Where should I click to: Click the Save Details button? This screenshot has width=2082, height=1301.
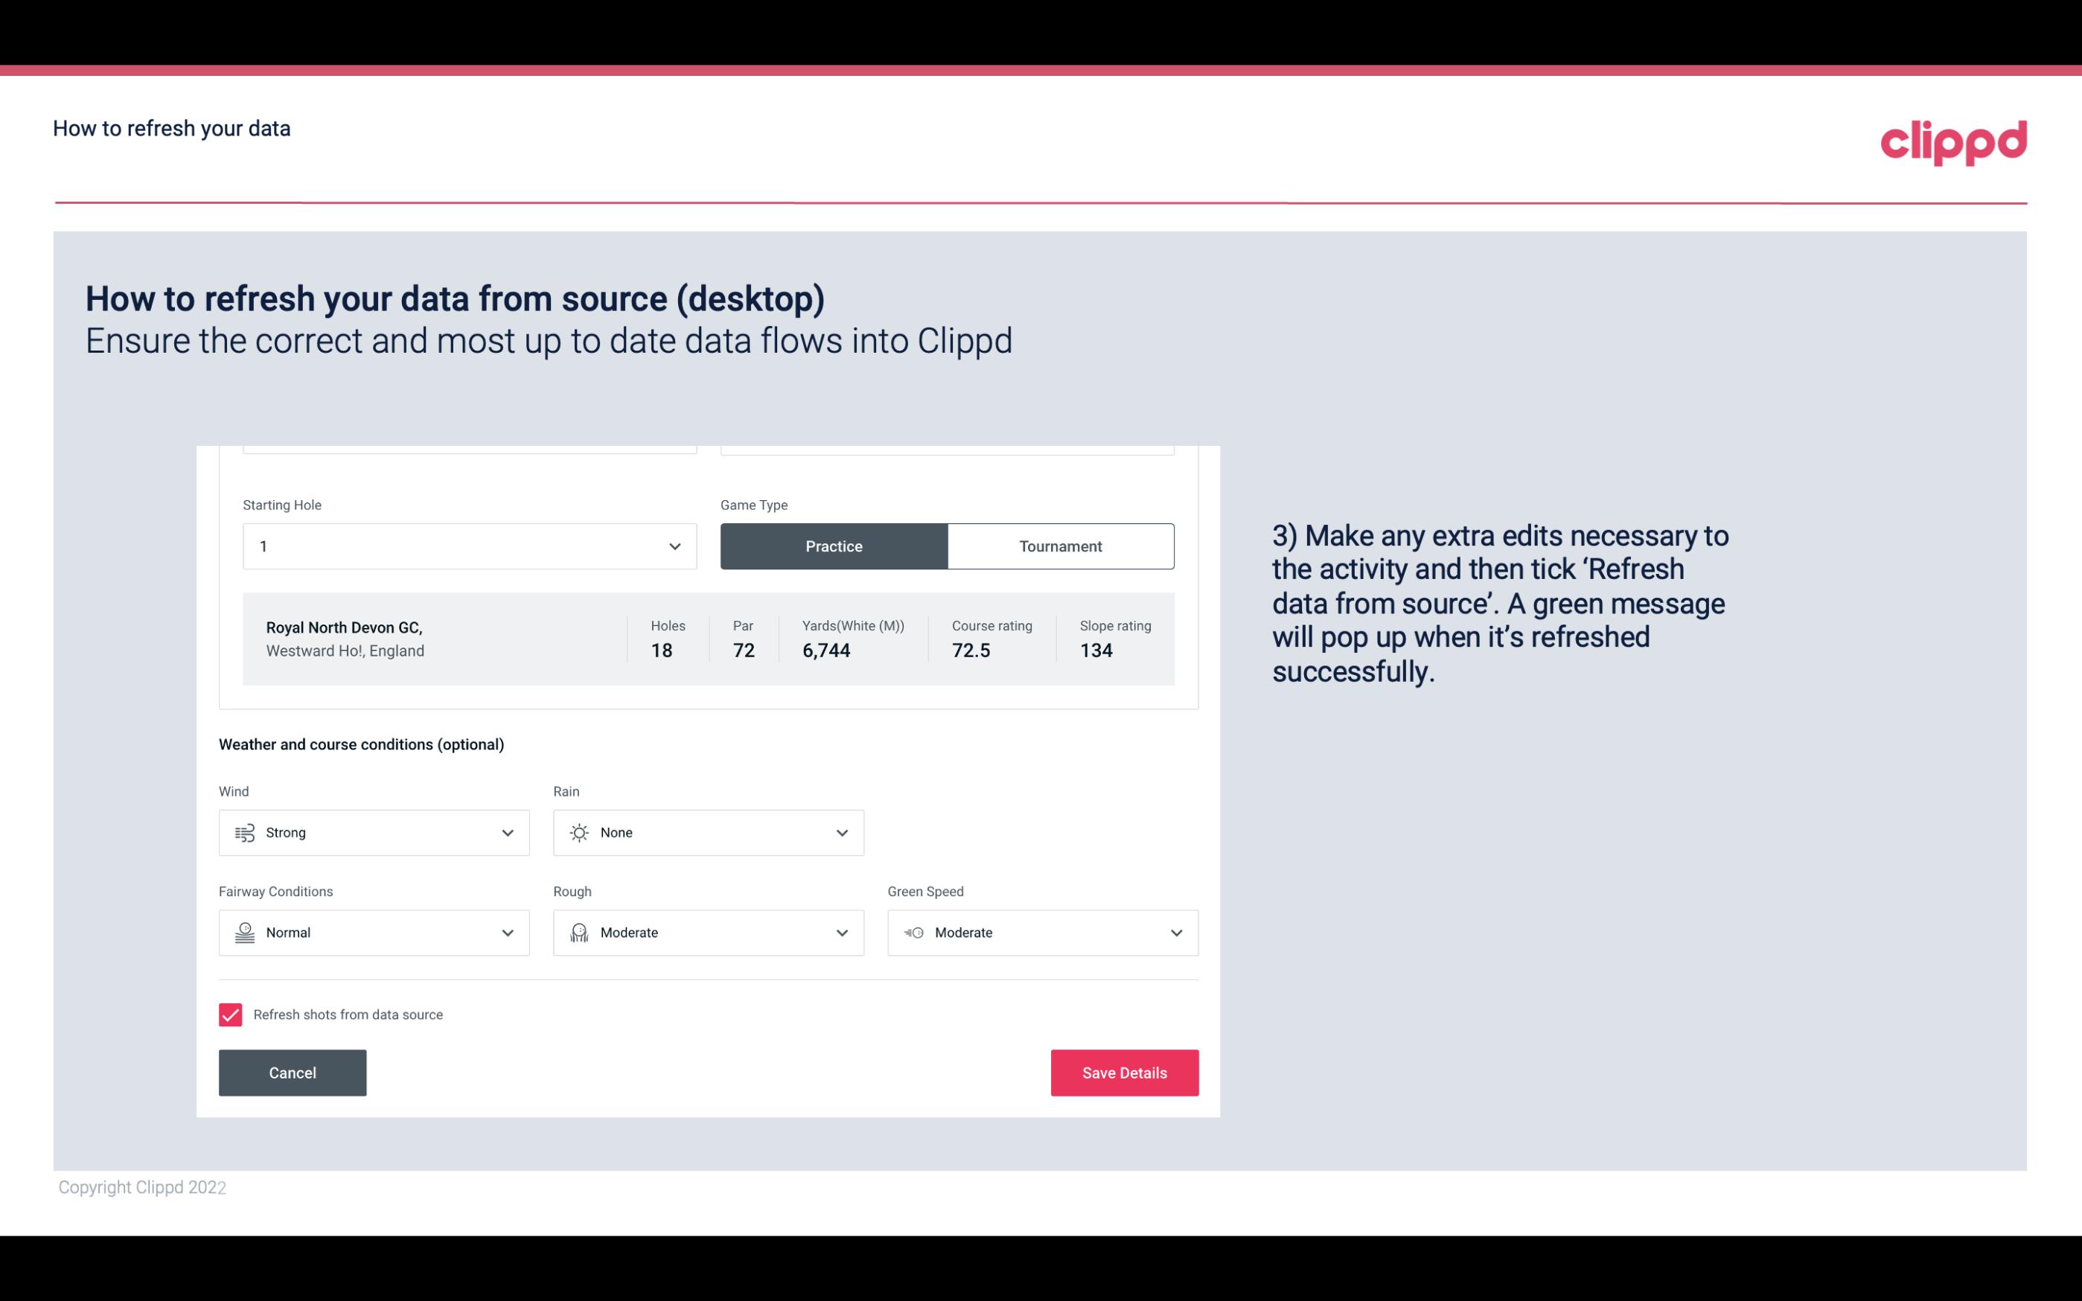1124,1072
